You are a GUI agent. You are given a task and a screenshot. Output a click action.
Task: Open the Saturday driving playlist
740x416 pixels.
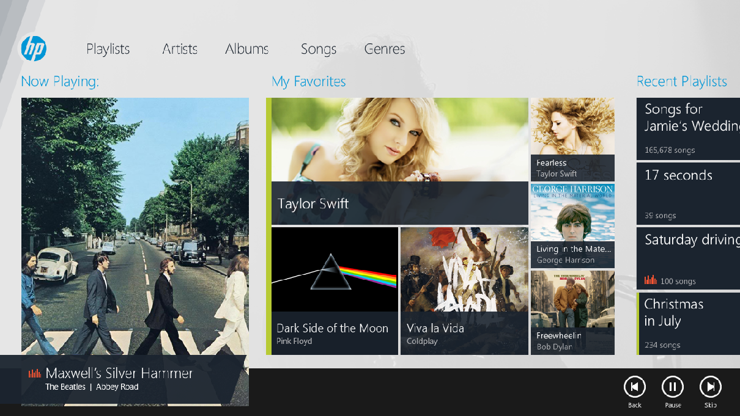(x=688, y=258)
